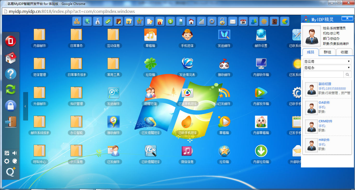This screenshot has height=190, width=355.
Task: Expand the 总公司 organization dropdown
Action: 327,61
